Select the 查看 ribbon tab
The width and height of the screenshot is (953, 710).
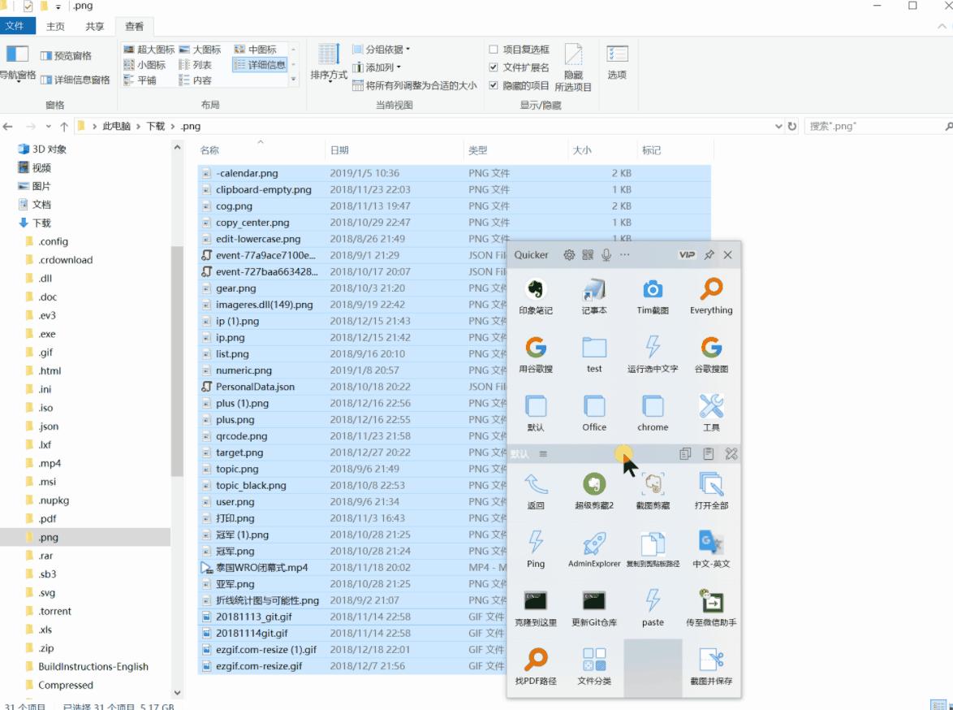point(134,26)
